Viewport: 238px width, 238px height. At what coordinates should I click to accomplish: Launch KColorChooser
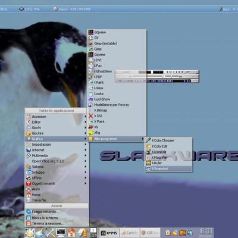168,140
